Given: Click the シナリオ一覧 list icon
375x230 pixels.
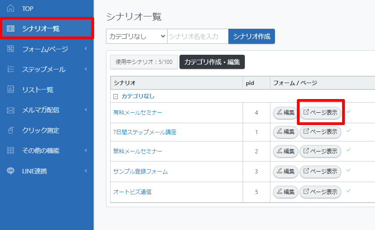Looking at the screenshot, I should point(11,29).
